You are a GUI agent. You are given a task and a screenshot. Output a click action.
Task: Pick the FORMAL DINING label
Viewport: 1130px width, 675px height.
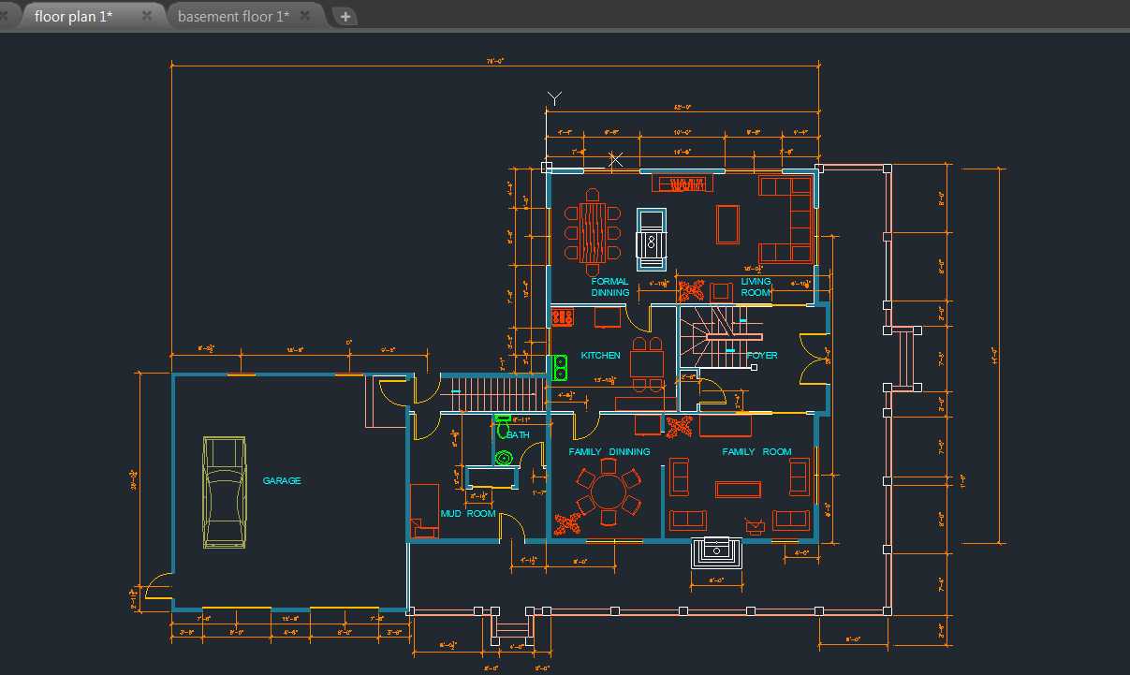point(610,286)
